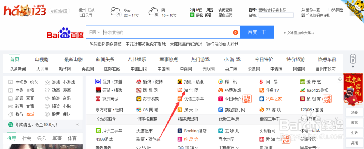This screenshot has height=149, width=364.
Task: Open the 聚划算 icon
Action: [x=302, y=99]
